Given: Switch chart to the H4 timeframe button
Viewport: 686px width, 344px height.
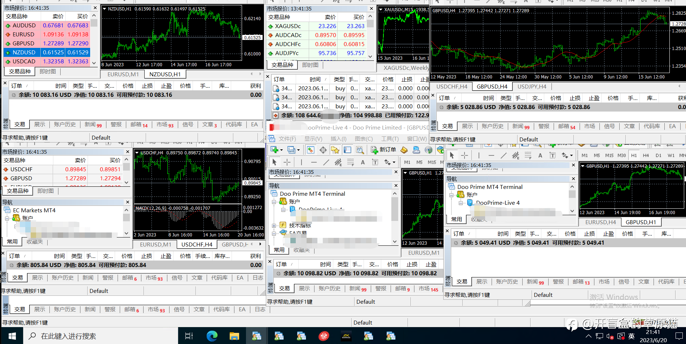Looking at the screenshot, I should click(x=646, y=155).
